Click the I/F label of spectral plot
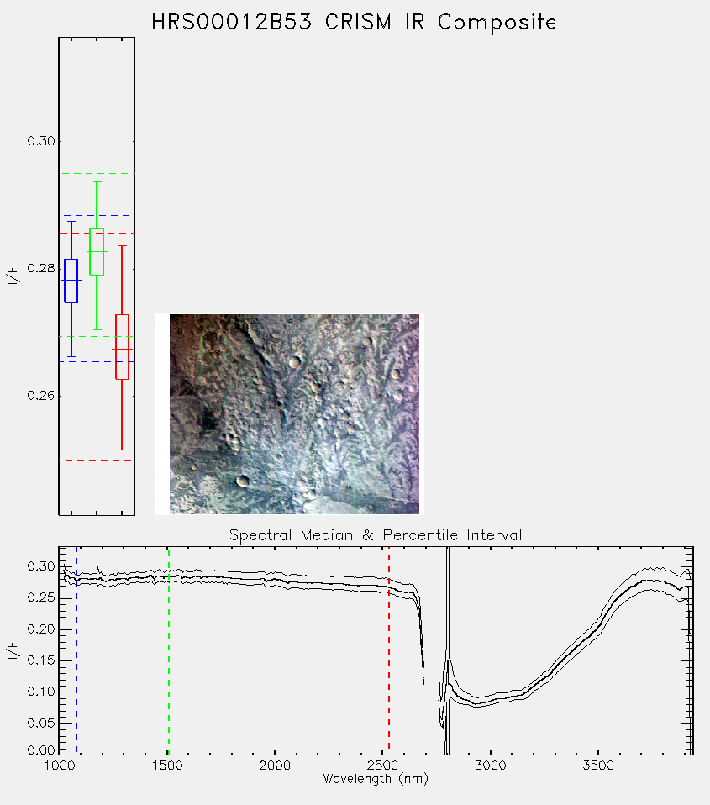Screen dimensions: 710x805 pyautogui.click(x=13, y=650)
